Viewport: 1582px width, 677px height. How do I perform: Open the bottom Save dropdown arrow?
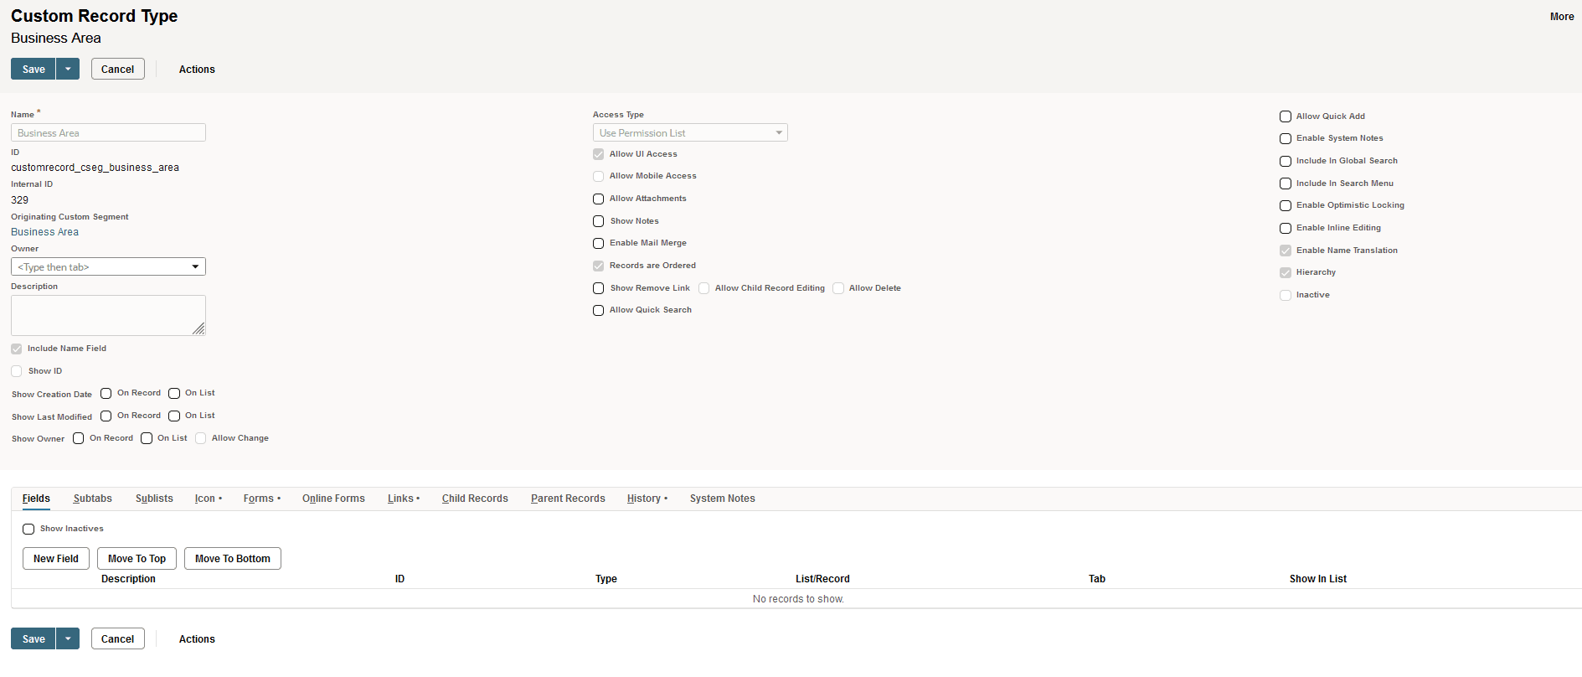point(68,638)
